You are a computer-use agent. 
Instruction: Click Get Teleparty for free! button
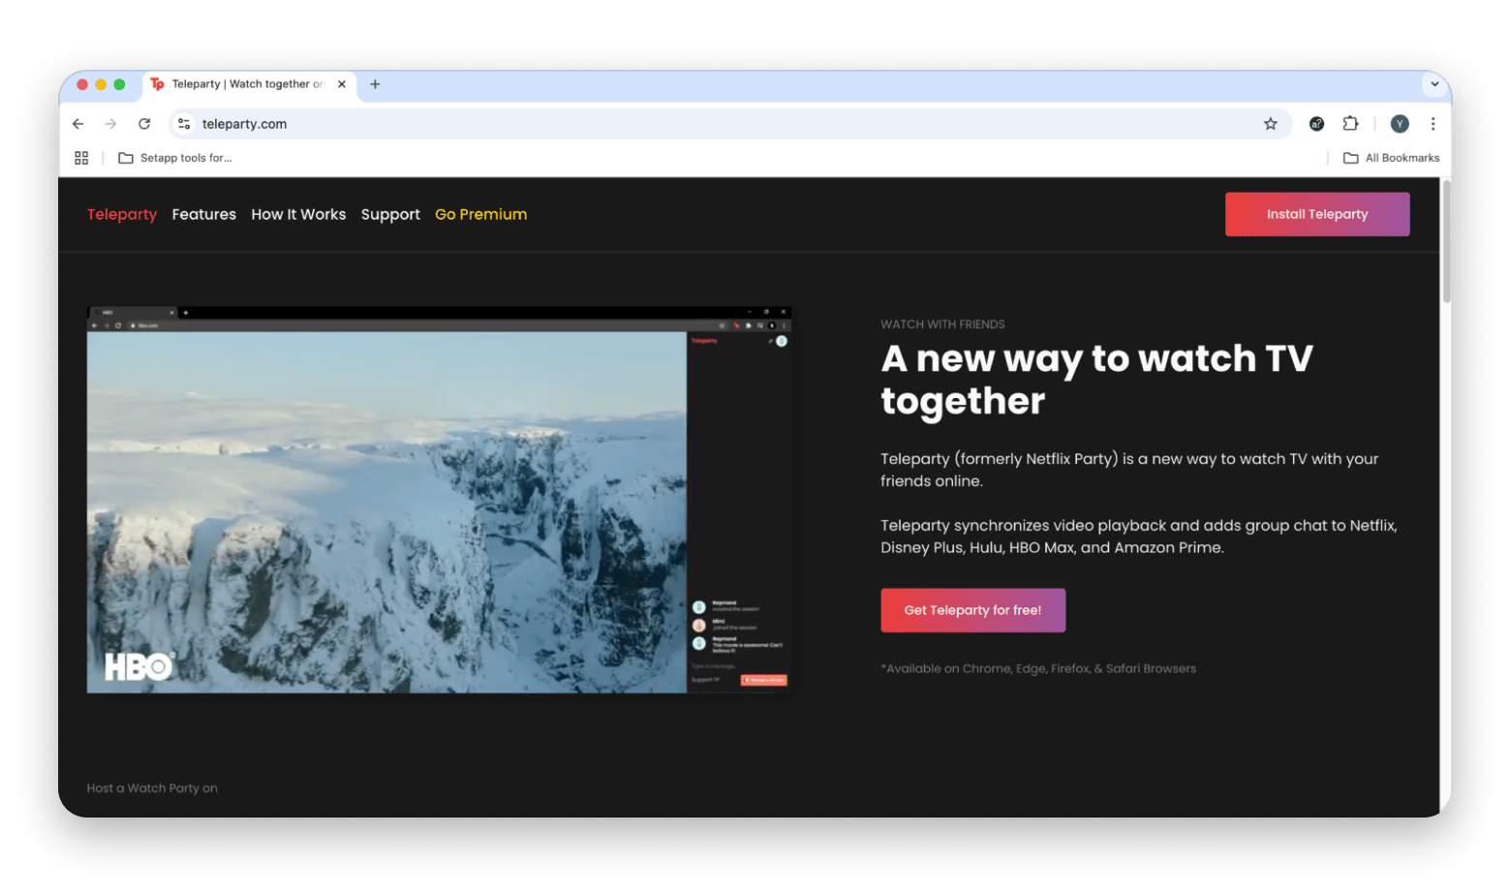972,610
